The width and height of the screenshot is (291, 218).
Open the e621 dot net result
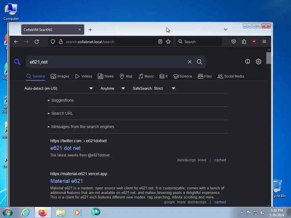click(x=65, y=148)
